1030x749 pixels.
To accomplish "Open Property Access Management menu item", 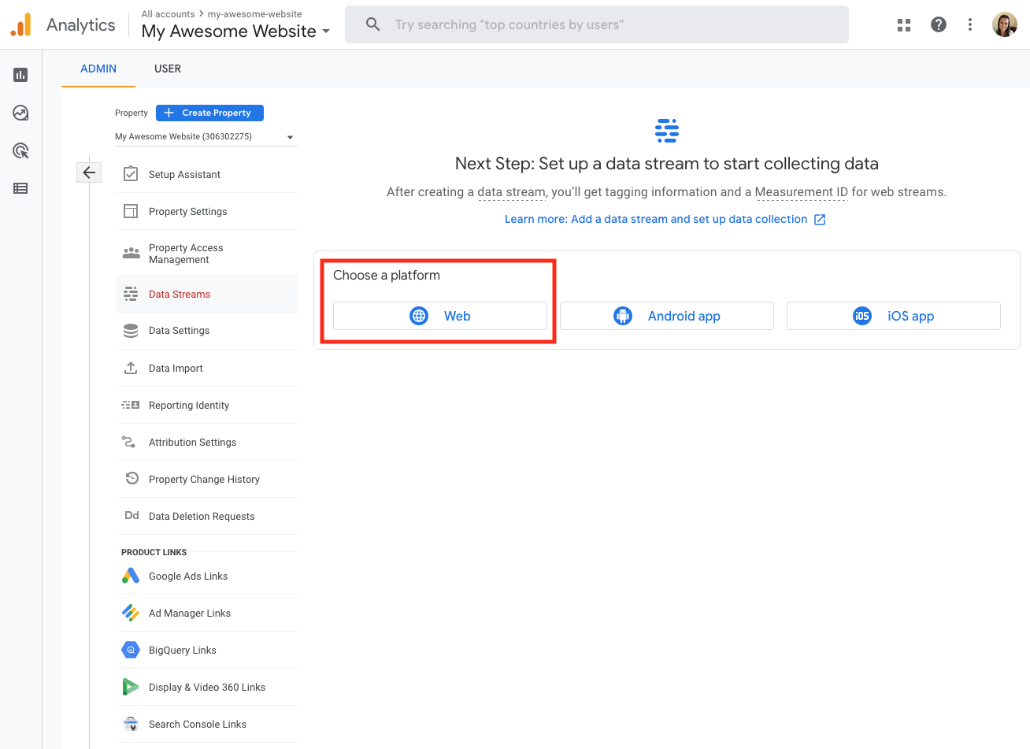I will point(207,253).
